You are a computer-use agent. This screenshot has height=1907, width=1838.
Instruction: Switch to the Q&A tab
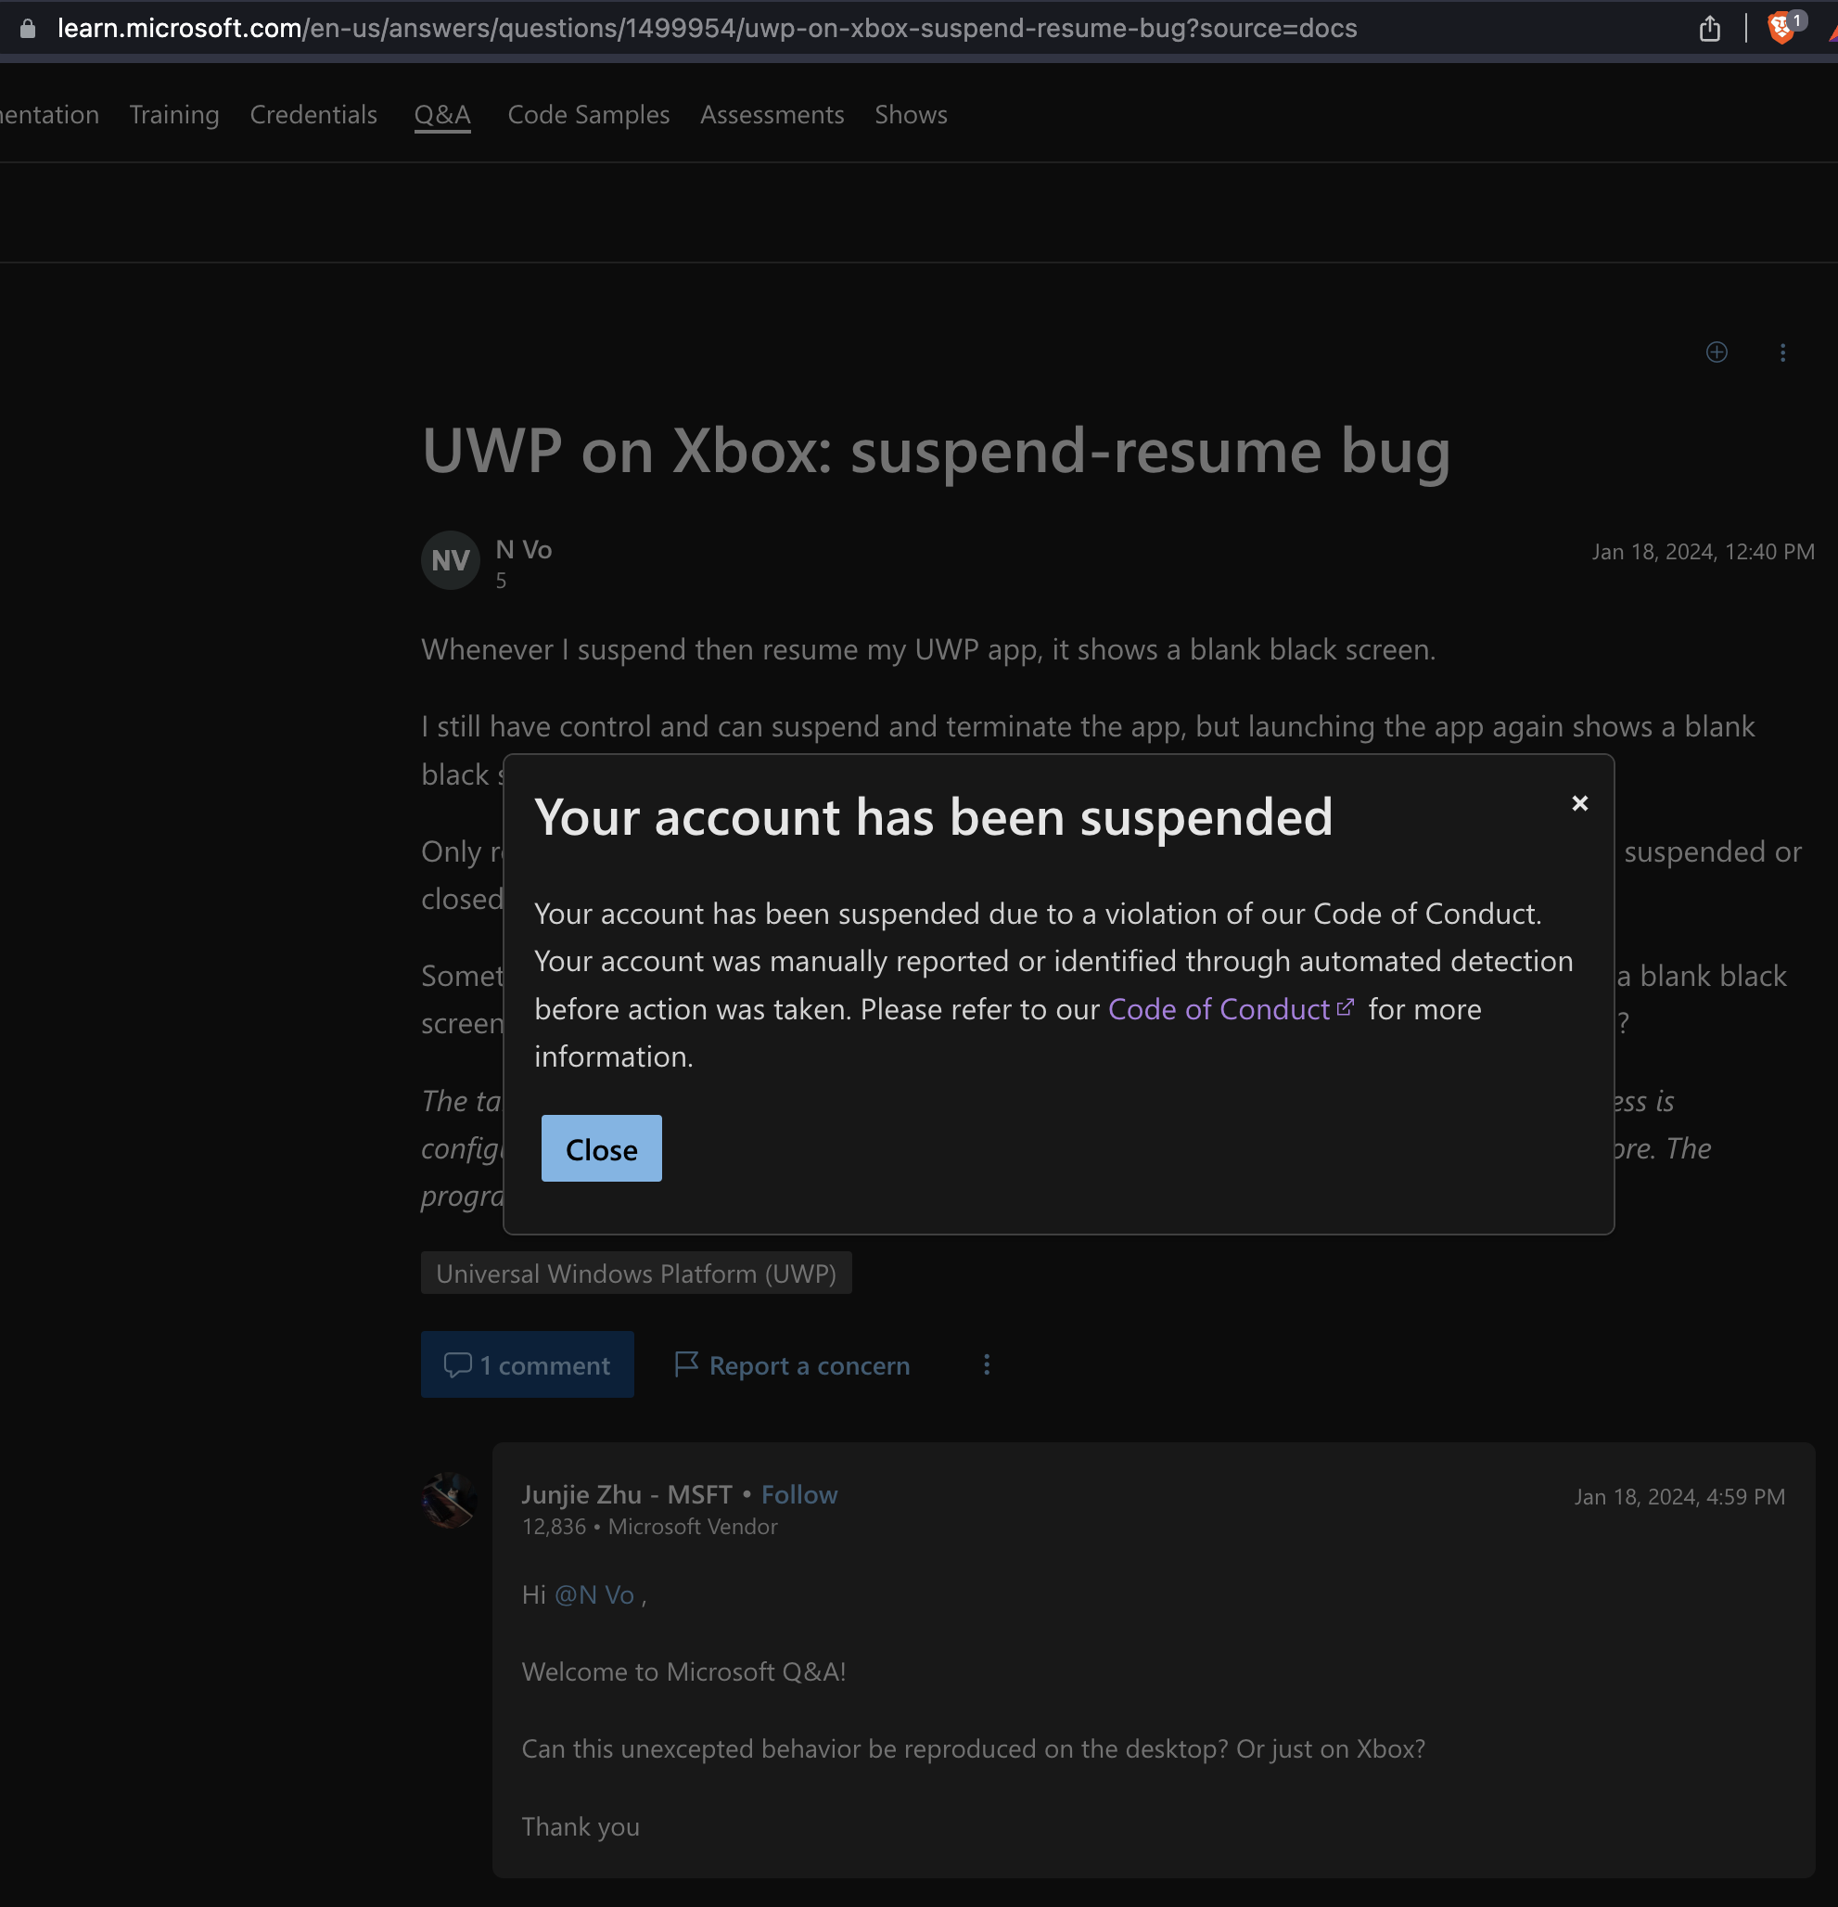click(441, 115)
